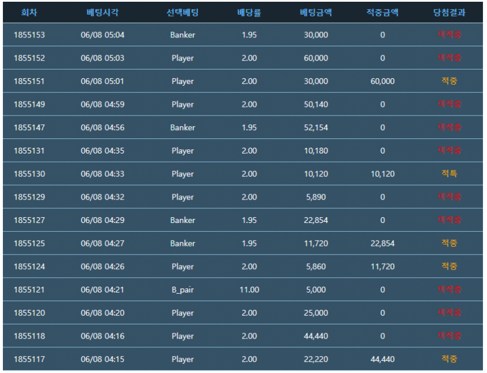Image resolution: width=487 pixels, height=373 pixels.
Task: Select round number 1855149
Action: (x=29, y=104)
